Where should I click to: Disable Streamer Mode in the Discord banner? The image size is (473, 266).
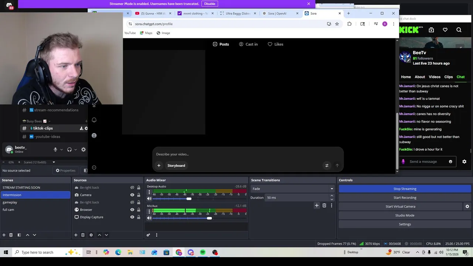pos(210,4)
